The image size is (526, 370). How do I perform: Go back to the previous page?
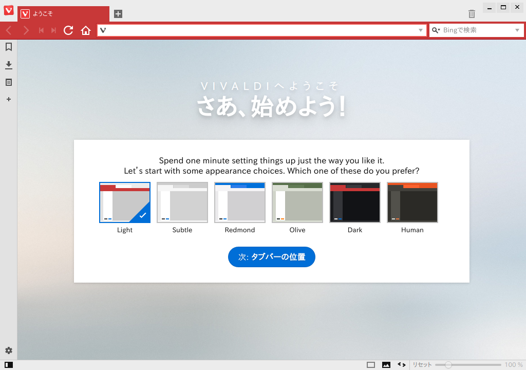point(9,30)
